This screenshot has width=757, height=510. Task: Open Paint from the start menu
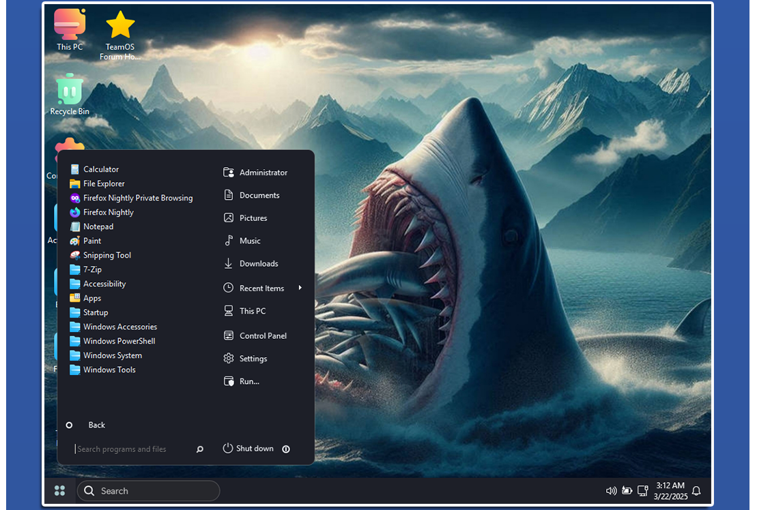click(x=85, y=241)
